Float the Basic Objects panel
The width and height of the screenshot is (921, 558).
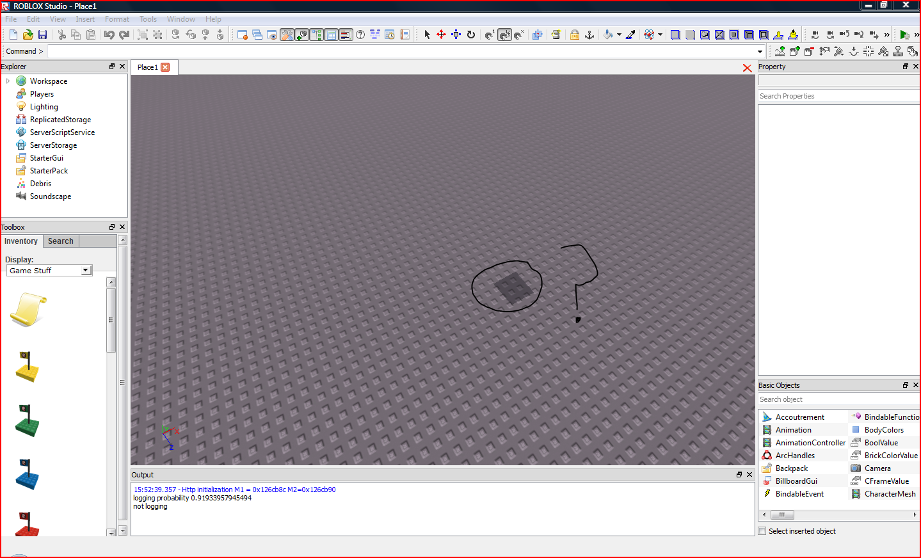[x=906, y=385]
